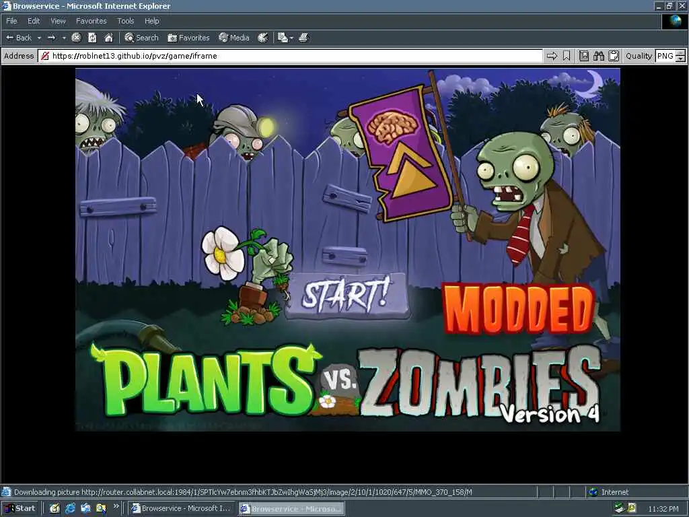Launch Internet Explorer from quick launch
The image size is (689, 517).
point(70,508)
